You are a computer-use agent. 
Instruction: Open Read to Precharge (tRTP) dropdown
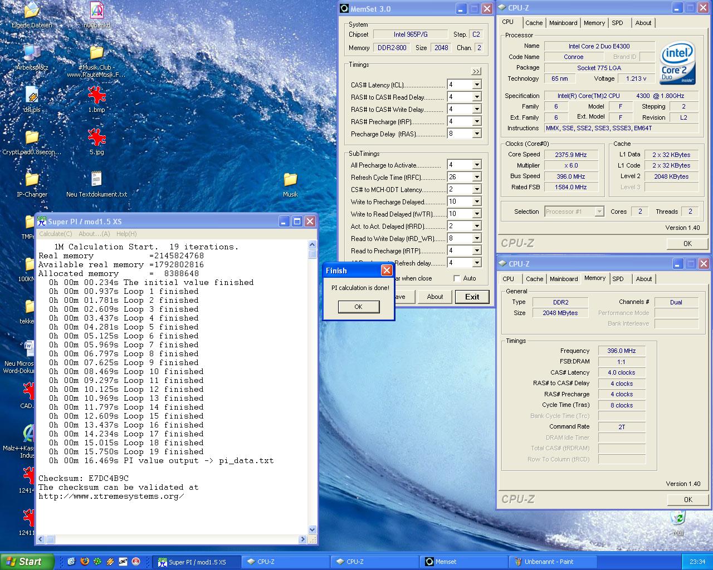coord(477,250)
